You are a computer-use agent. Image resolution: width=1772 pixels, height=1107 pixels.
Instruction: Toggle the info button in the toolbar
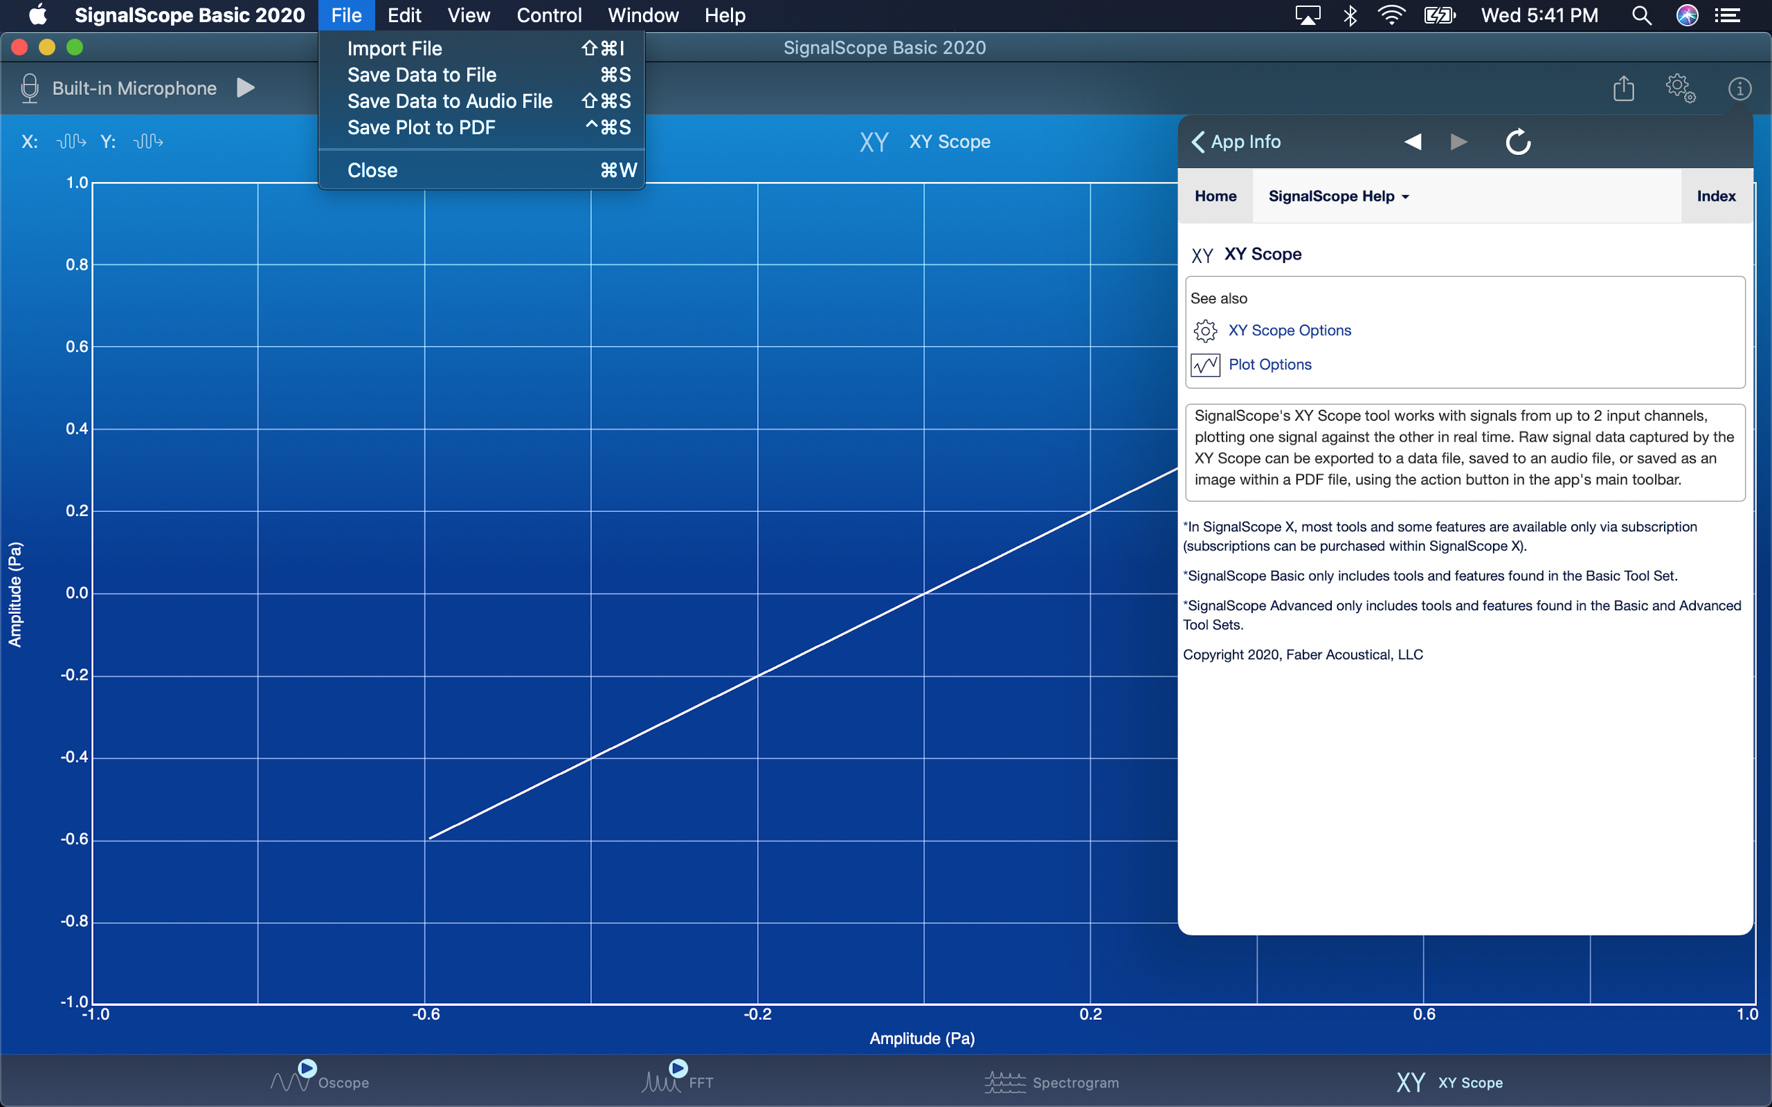(1739, 89)
